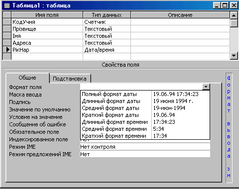The height and width of the screenshot is (189, 239).
Task: Click the Режим IME field Нет контроля
Action: tap(145, 147)
